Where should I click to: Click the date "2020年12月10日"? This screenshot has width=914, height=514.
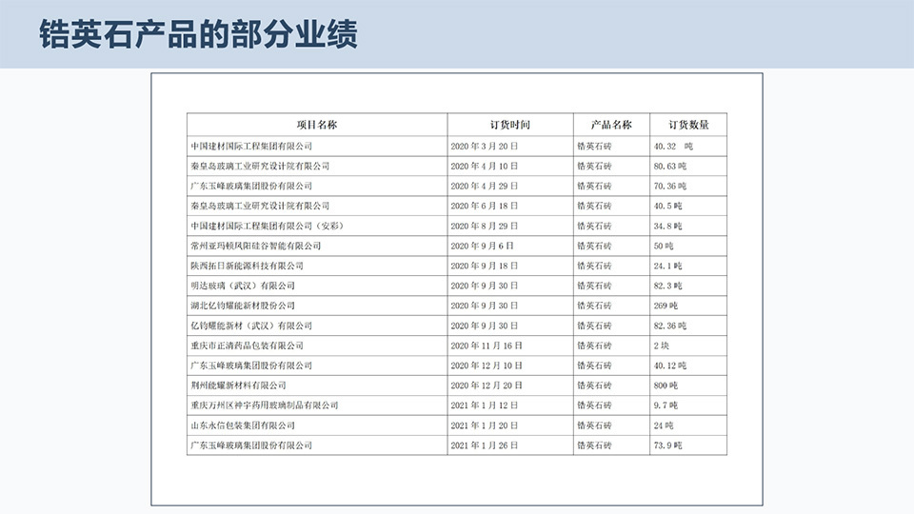pyautogui.click(x=487, y=366)
